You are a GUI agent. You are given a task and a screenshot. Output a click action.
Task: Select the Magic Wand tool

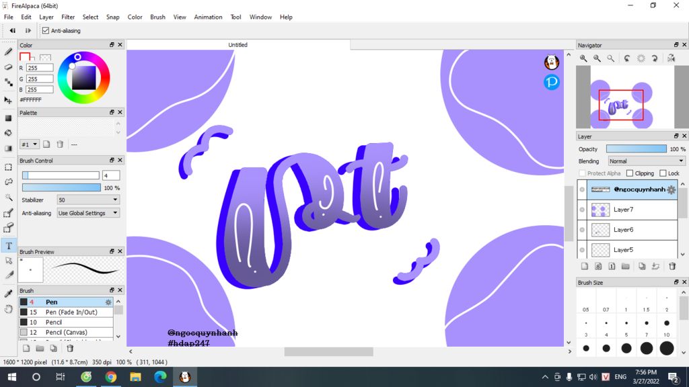point(8,198)
